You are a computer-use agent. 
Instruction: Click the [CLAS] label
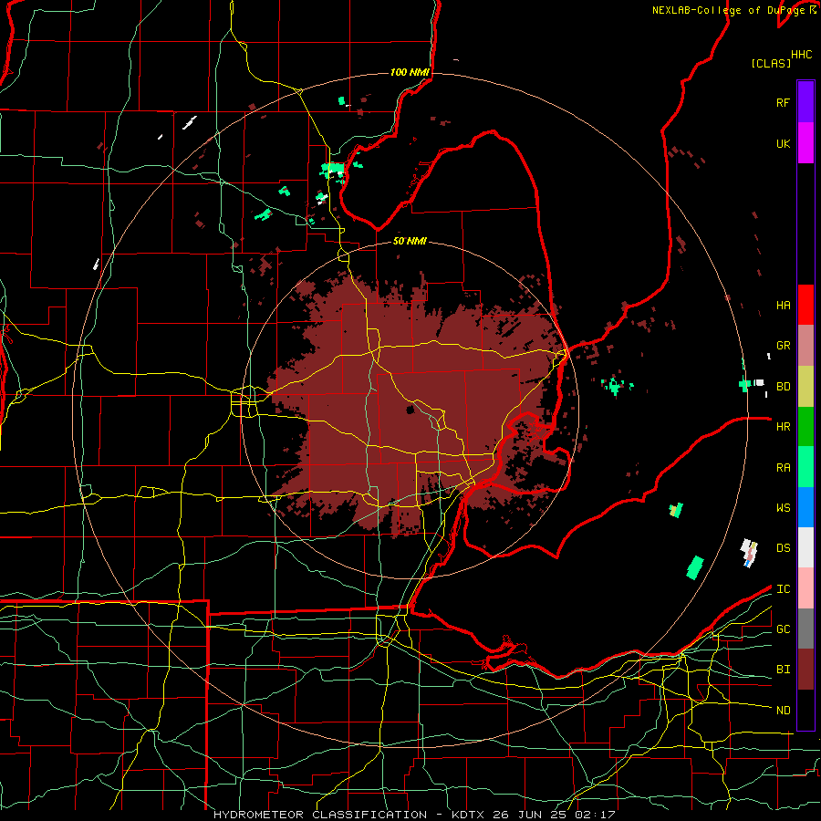[x=771, y=63]
